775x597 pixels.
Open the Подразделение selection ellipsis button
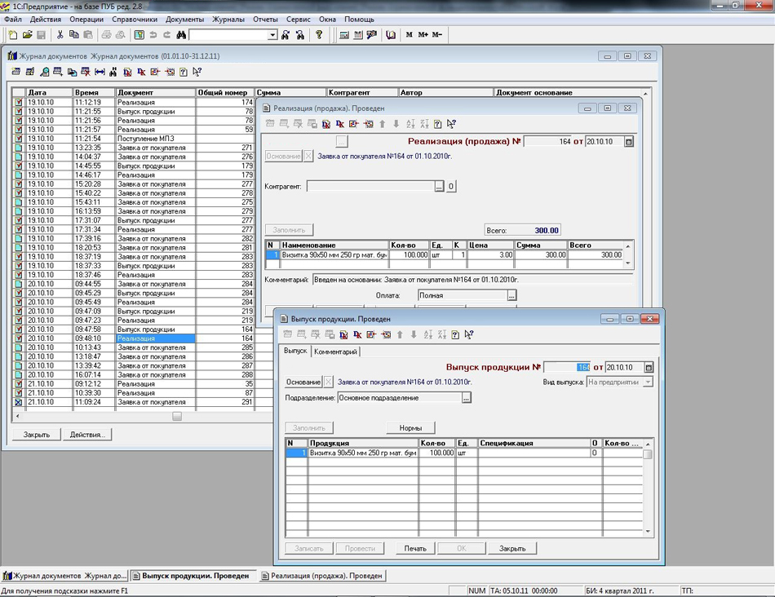tap(466, 398)
